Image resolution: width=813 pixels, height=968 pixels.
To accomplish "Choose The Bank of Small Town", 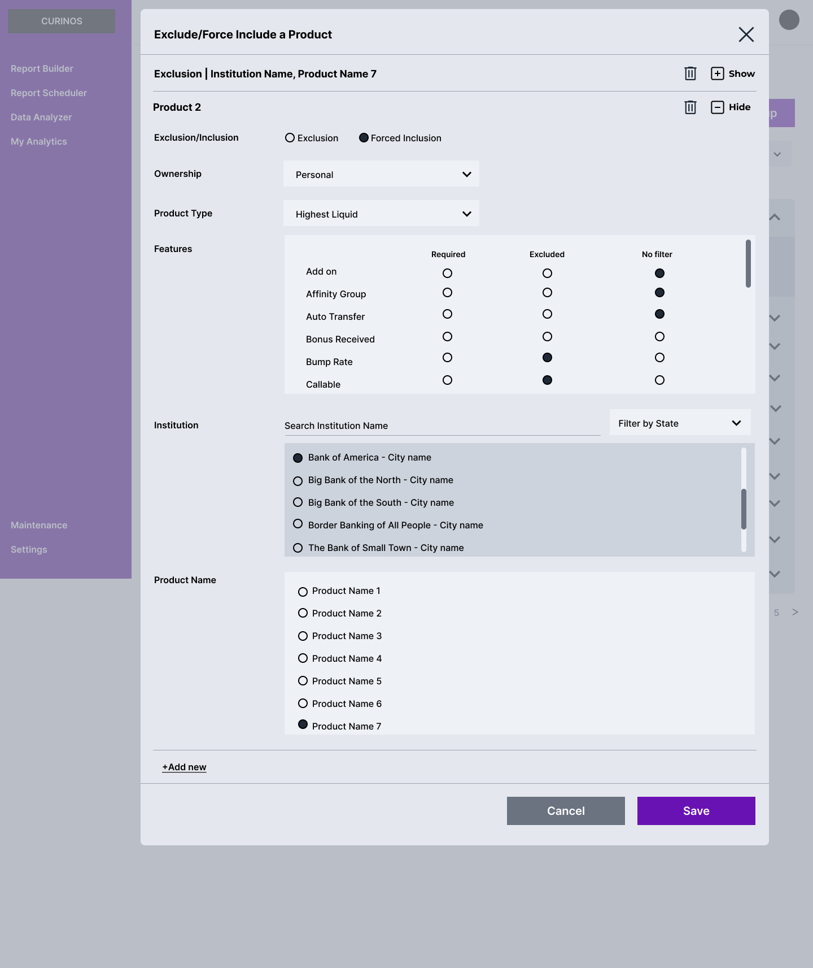I will tap(298, 548).
